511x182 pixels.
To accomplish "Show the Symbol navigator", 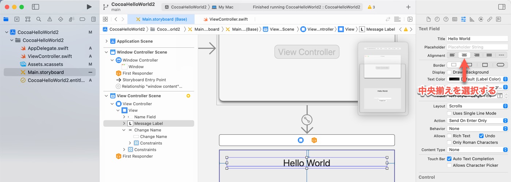I will (28, 19).
